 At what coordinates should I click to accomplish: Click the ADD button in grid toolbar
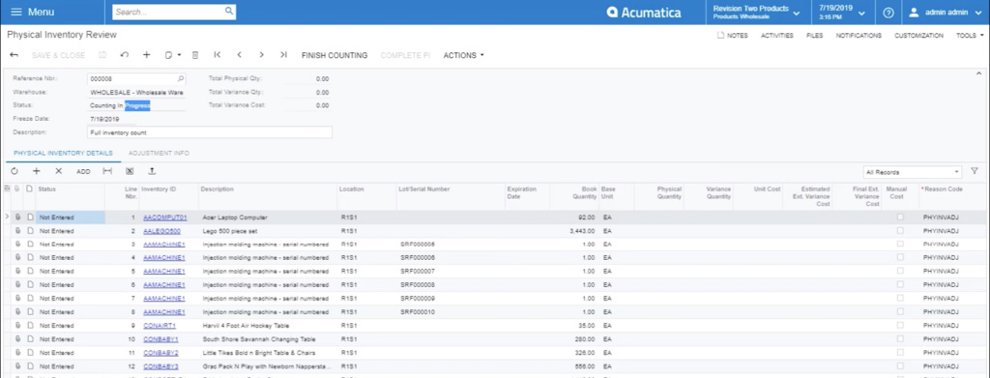(x=83, y=172)
